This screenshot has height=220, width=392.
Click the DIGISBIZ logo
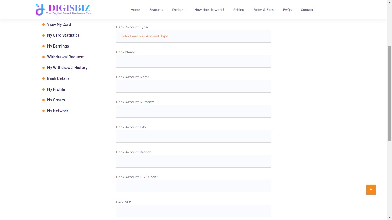(64, 9)
